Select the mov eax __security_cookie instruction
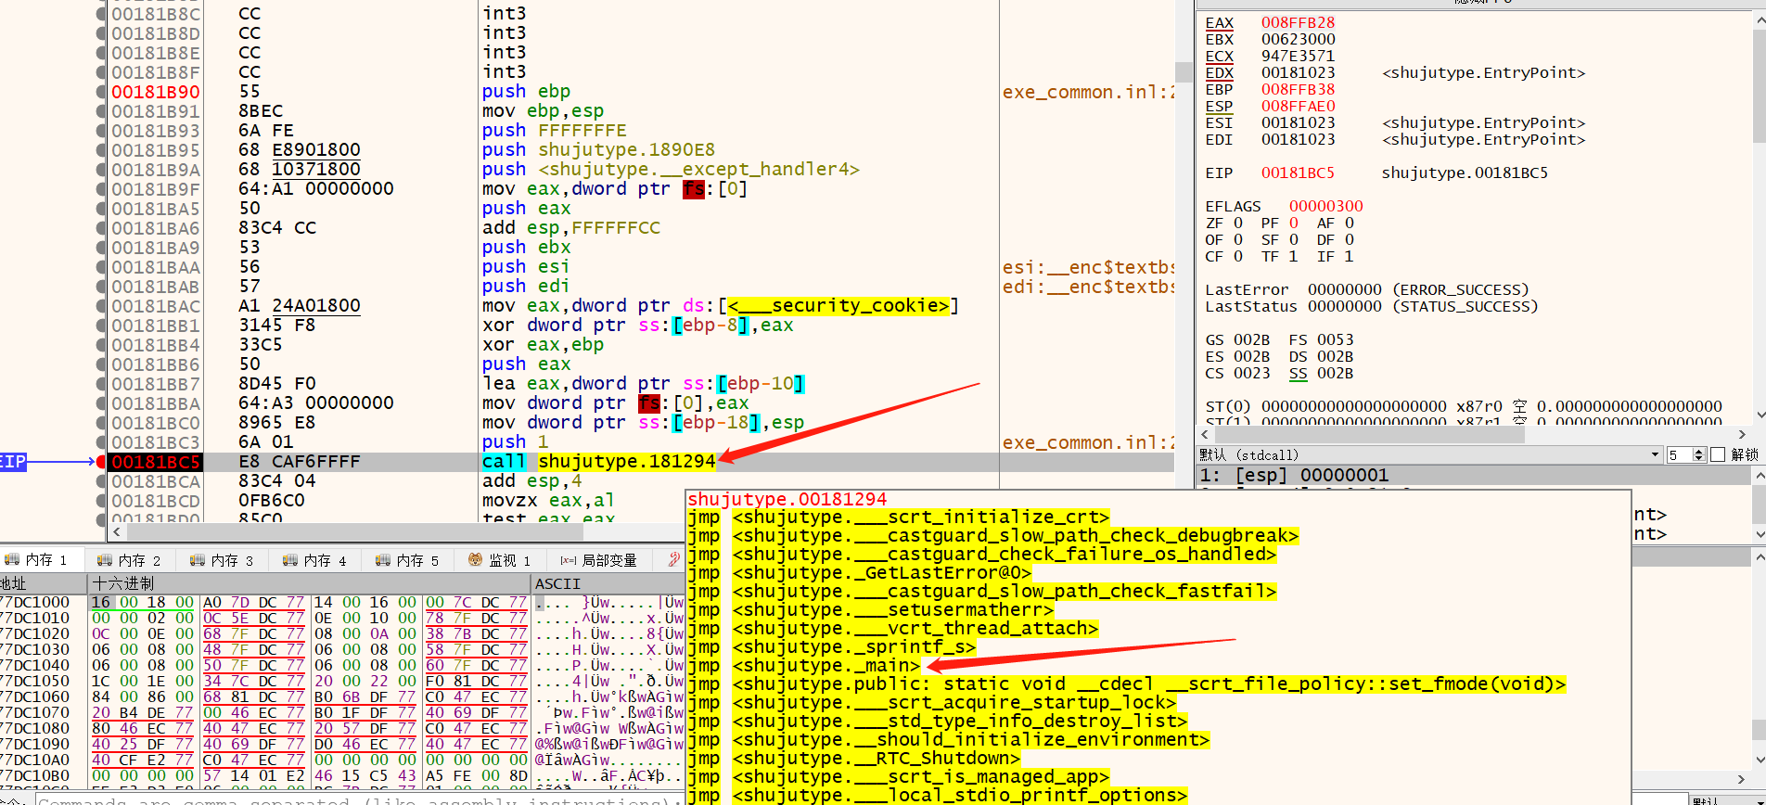The height and width of the screenshot is (805, 1766). [x=721, y=306]
